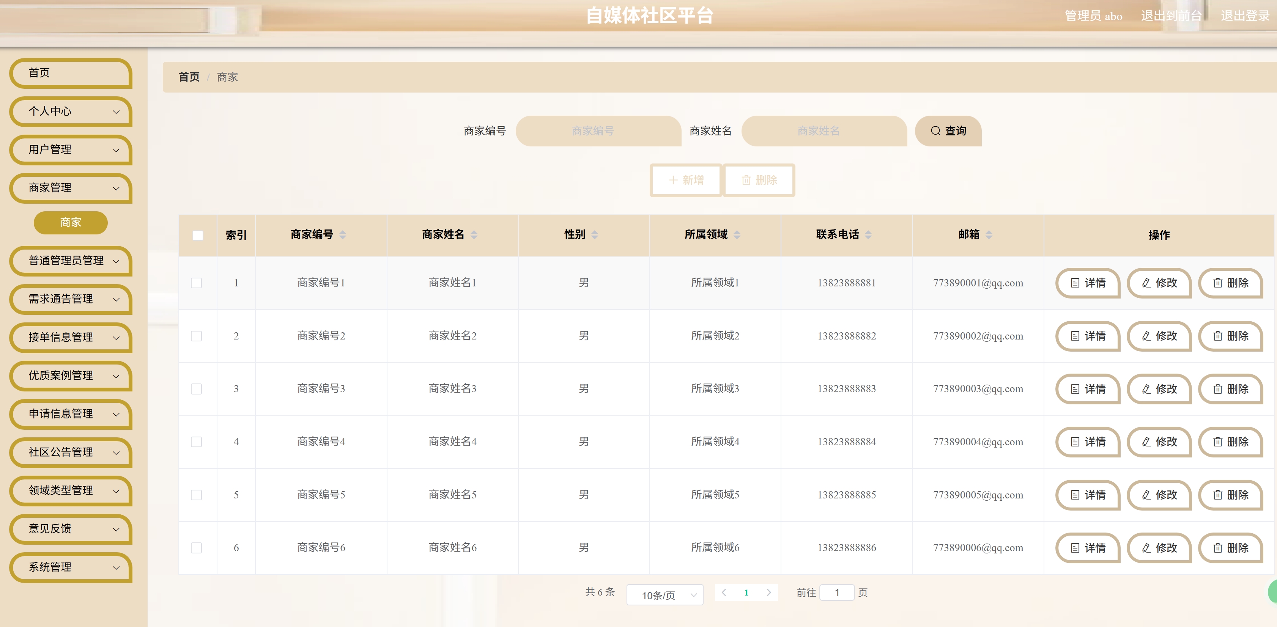Screen dimensions: 1277x627
Task: Check the row for 商家编号3
Action: (196, 389)
